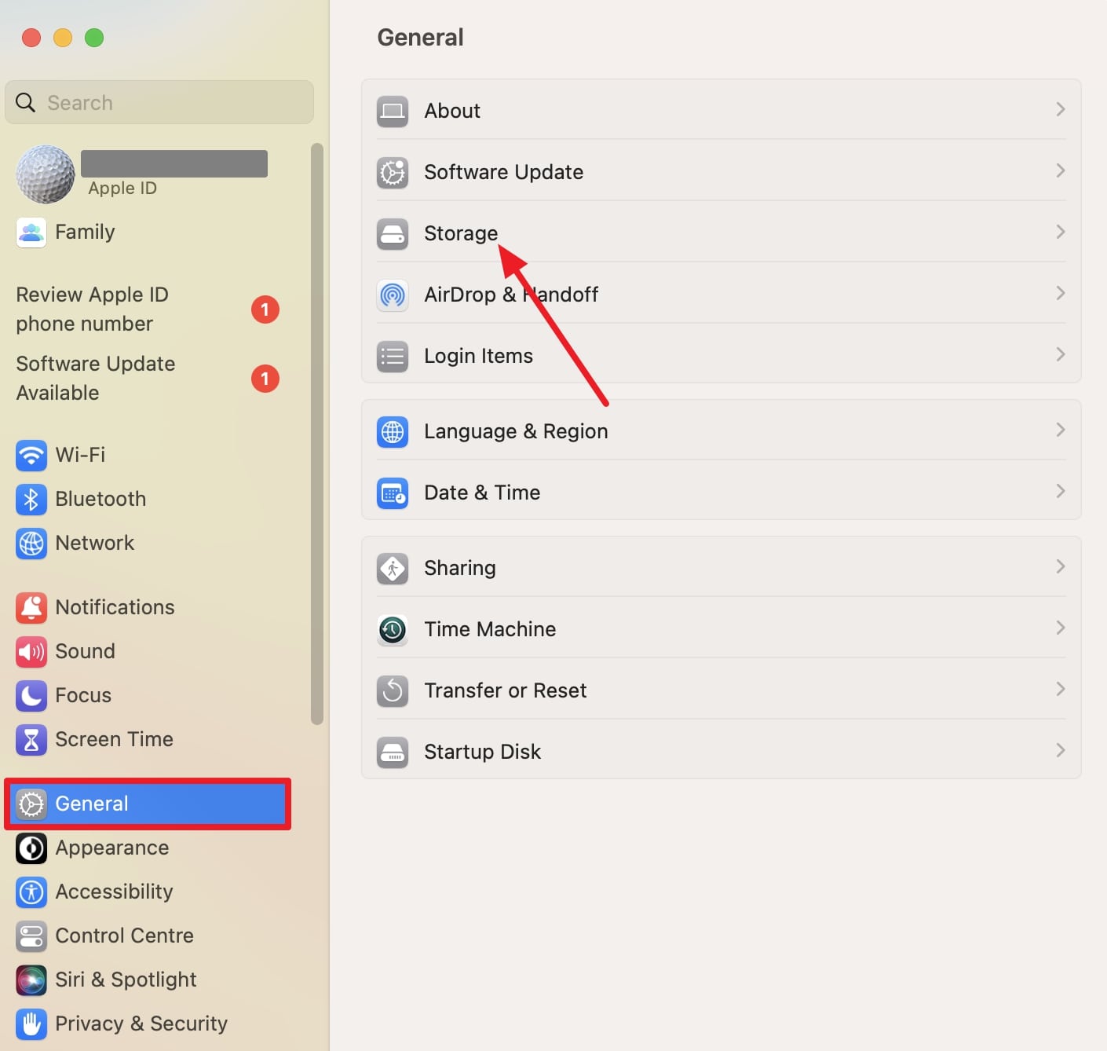Click the Language & Region globe icon
This screenshot has height=1051, width=1107.
pos(393,431)
